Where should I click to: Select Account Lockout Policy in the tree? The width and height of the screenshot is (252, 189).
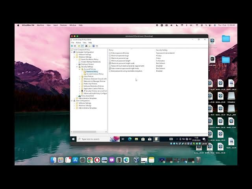point(95,74)
